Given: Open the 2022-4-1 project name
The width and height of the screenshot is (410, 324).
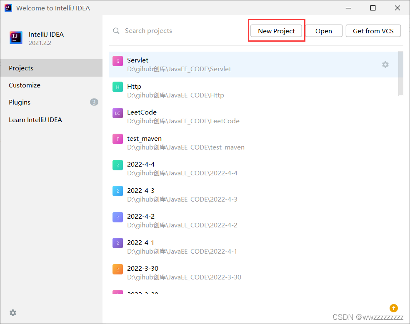Looking at the screenshot, I should (x=140, y=242).
